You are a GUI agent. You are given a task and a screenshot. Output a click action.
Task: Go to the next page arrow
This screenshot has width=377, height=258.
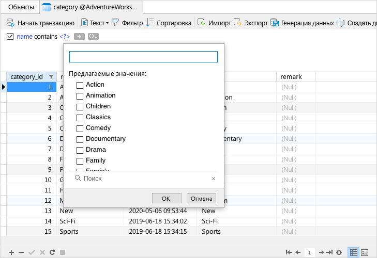[x=321, y=252]
